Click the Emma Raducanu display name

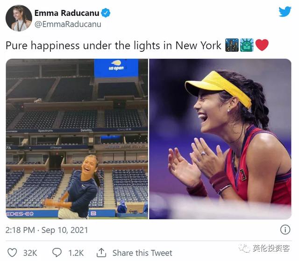tap(67, 13)
